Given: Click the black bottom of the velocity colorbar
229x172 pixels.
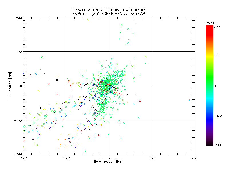Looking at the screenshot, I should pyautogui.click(x=210, y=145).
